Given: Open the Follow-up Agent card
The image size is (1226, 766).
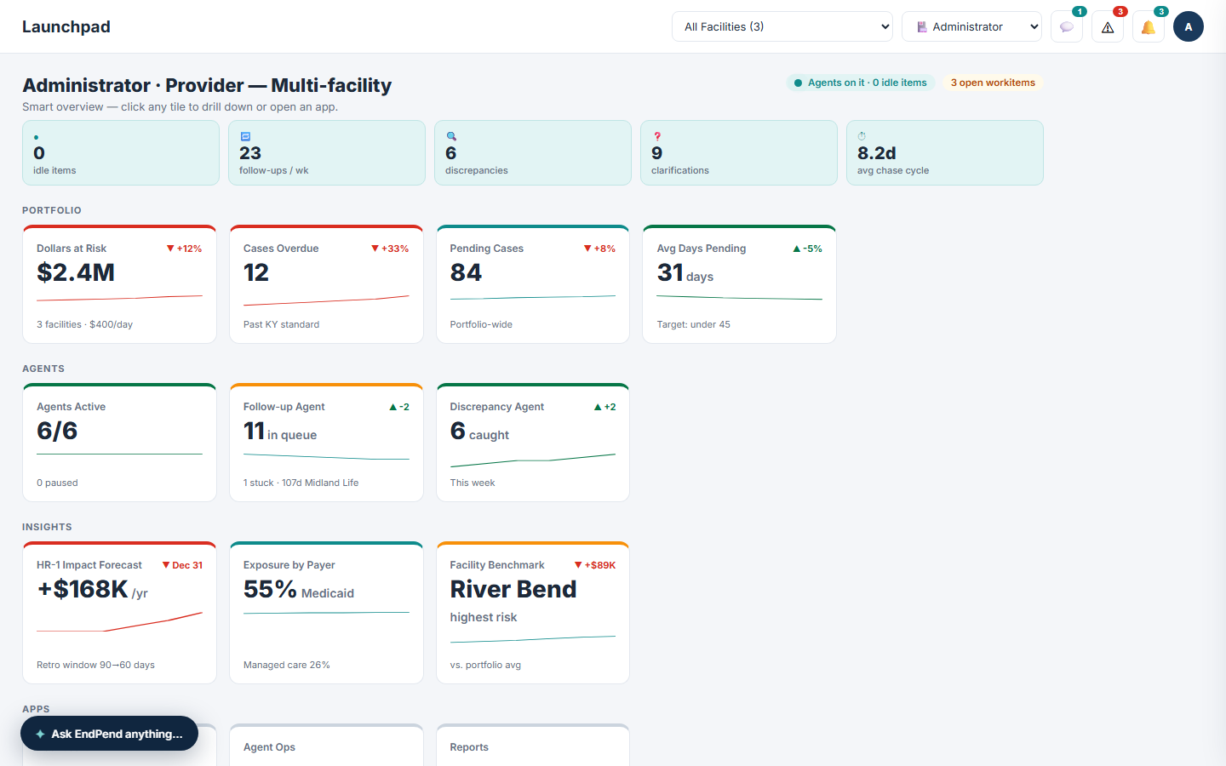Looking at the screenshot, I should pyautogui.click(x=326, y=443).
